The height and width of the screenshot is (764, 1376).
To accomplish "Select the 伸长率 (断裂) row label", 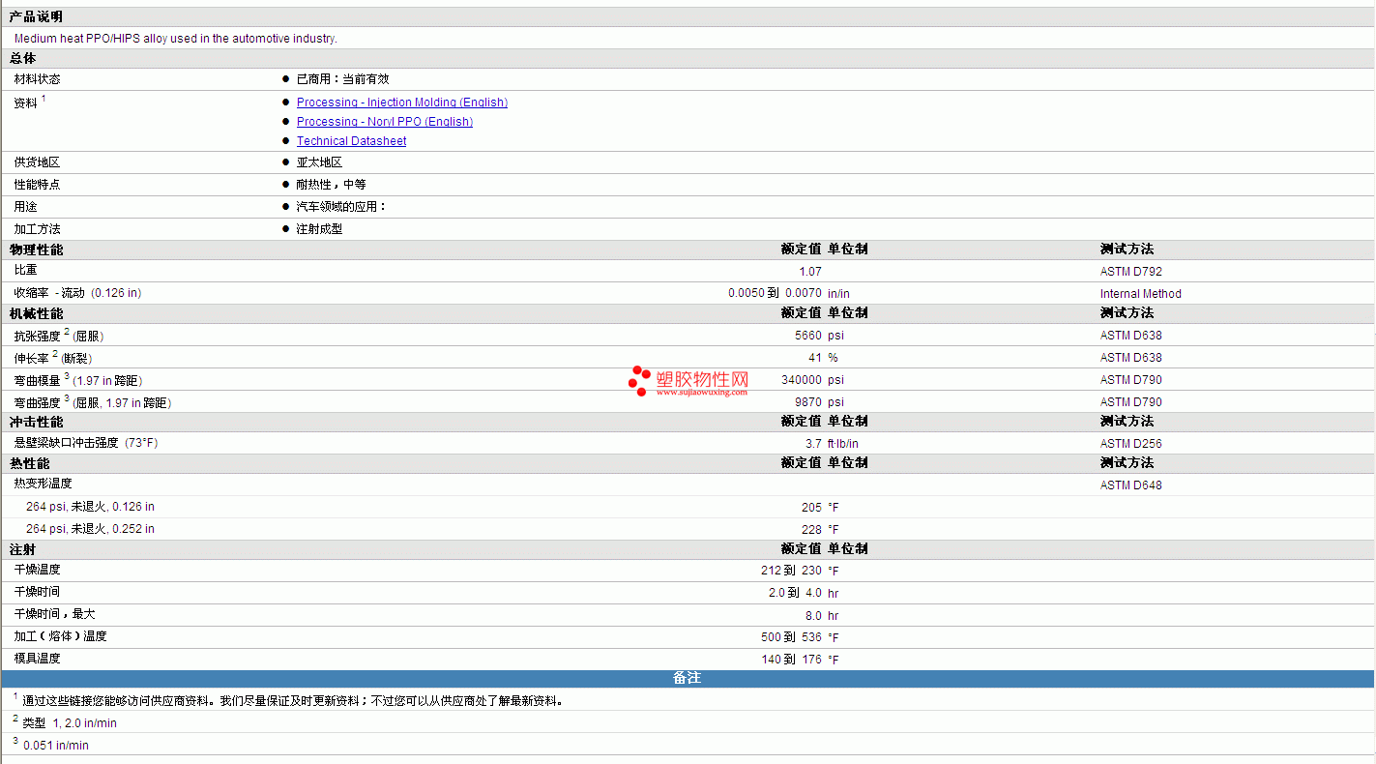I will pyautogui.click(x=53, y=358).
